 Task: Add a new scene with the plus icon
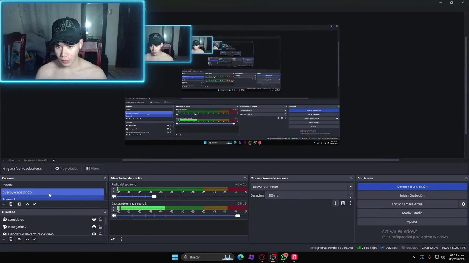(4, 204)
